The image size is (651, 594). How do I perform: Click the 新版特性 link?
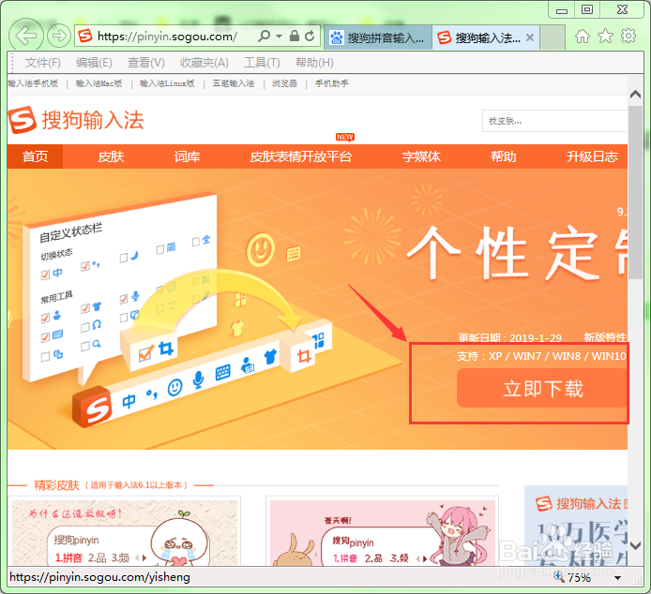pyautogui.click(x=605, y=337)
